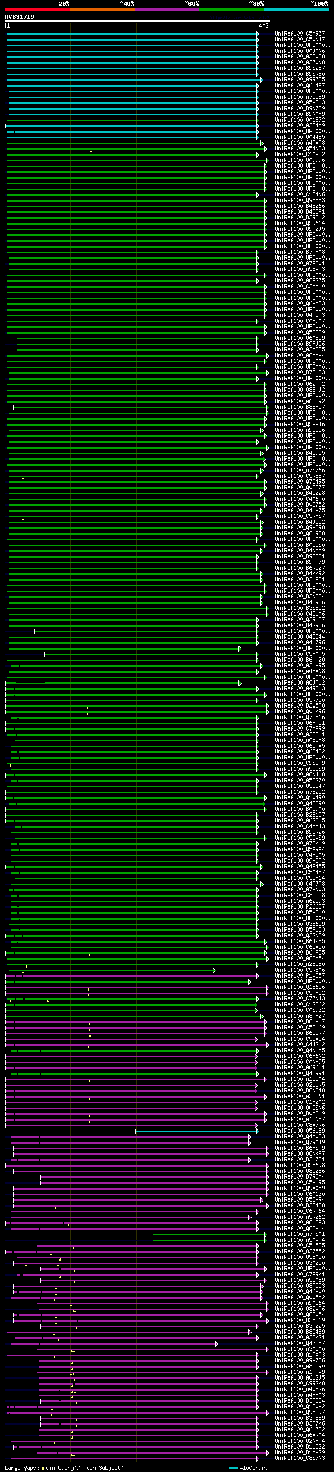Screen dimensions: 334x1472
Task: Open the UniRef100_Q09996 entry
Action: (x=300, y=160)
